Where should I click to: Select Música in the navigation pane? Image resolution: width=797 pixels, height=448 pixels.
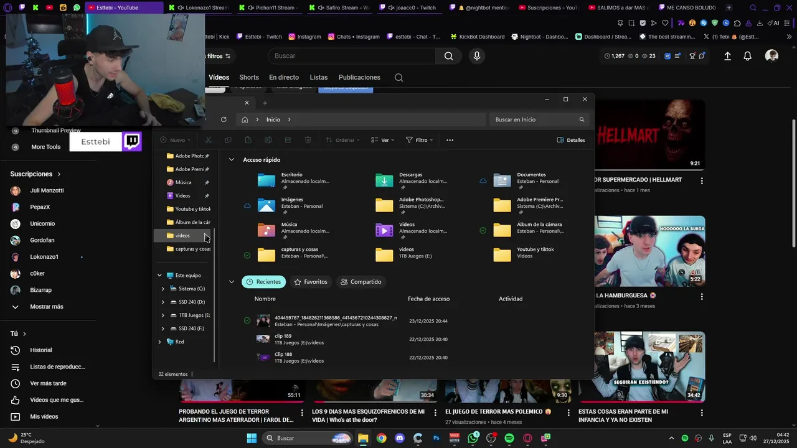(x=183, y=182)
